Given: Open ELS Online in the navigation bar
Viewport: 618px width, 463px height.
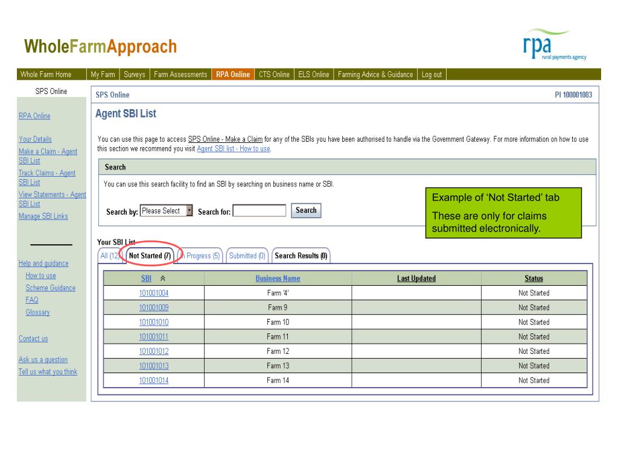Looking at the screenshot, I should [314, 74].
